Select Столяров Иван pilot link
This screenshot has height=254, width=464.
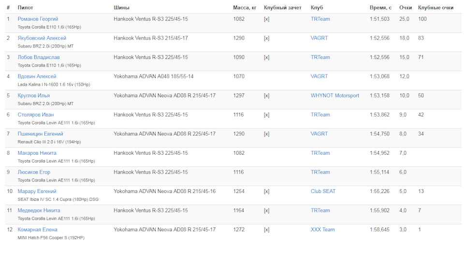(x=35, y=115)
